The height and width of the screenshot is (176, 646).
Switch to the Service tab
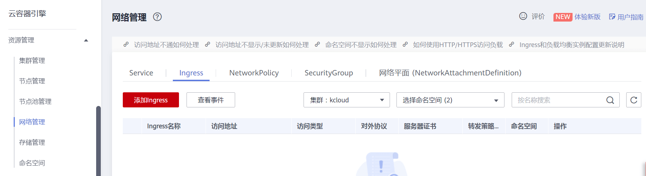tap(141, 73)
